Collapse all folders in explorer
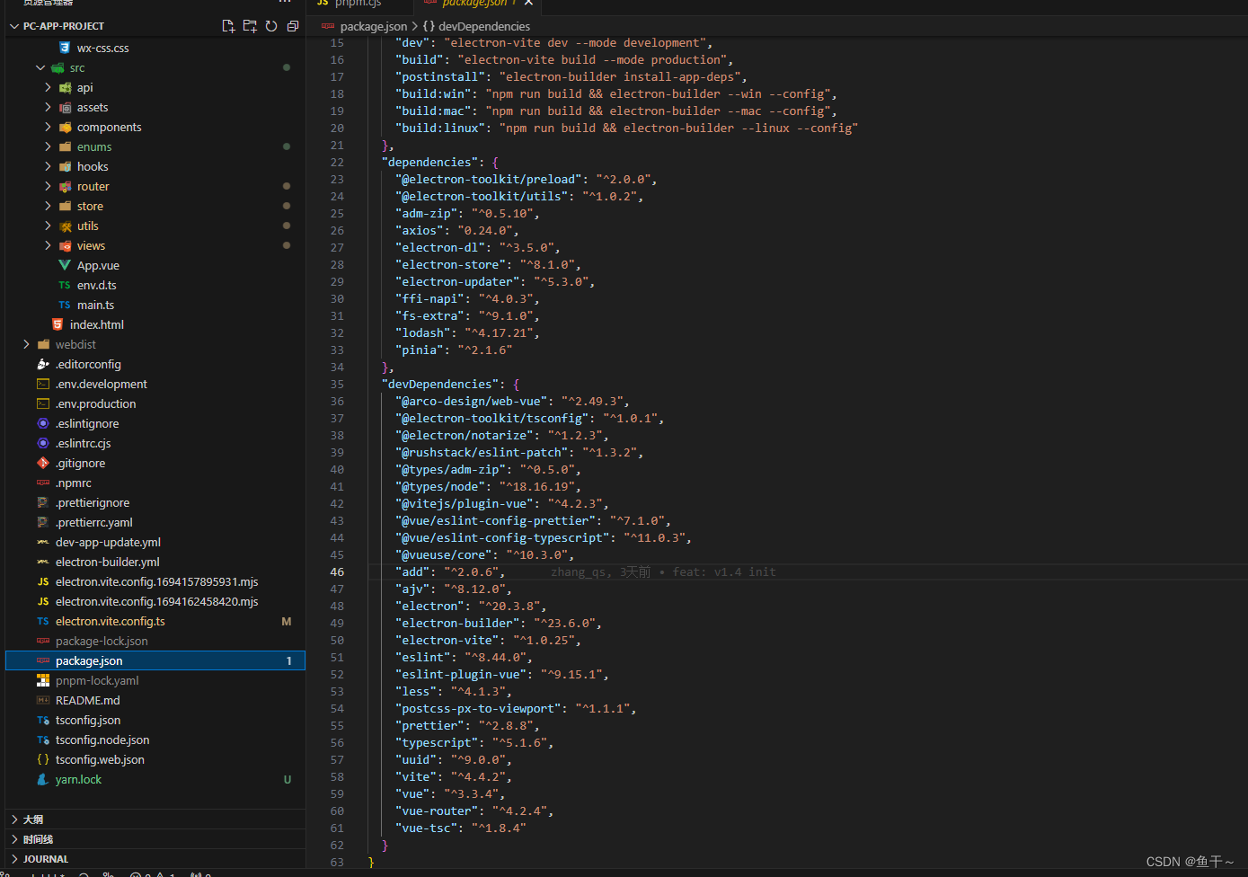The image size is (1248, 877). point(293,26)
